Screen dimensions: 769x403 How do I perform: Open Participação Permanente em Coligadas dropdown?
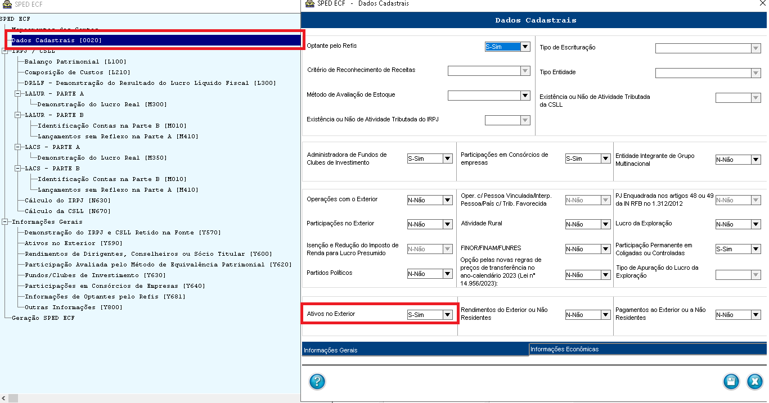(755, 249)
